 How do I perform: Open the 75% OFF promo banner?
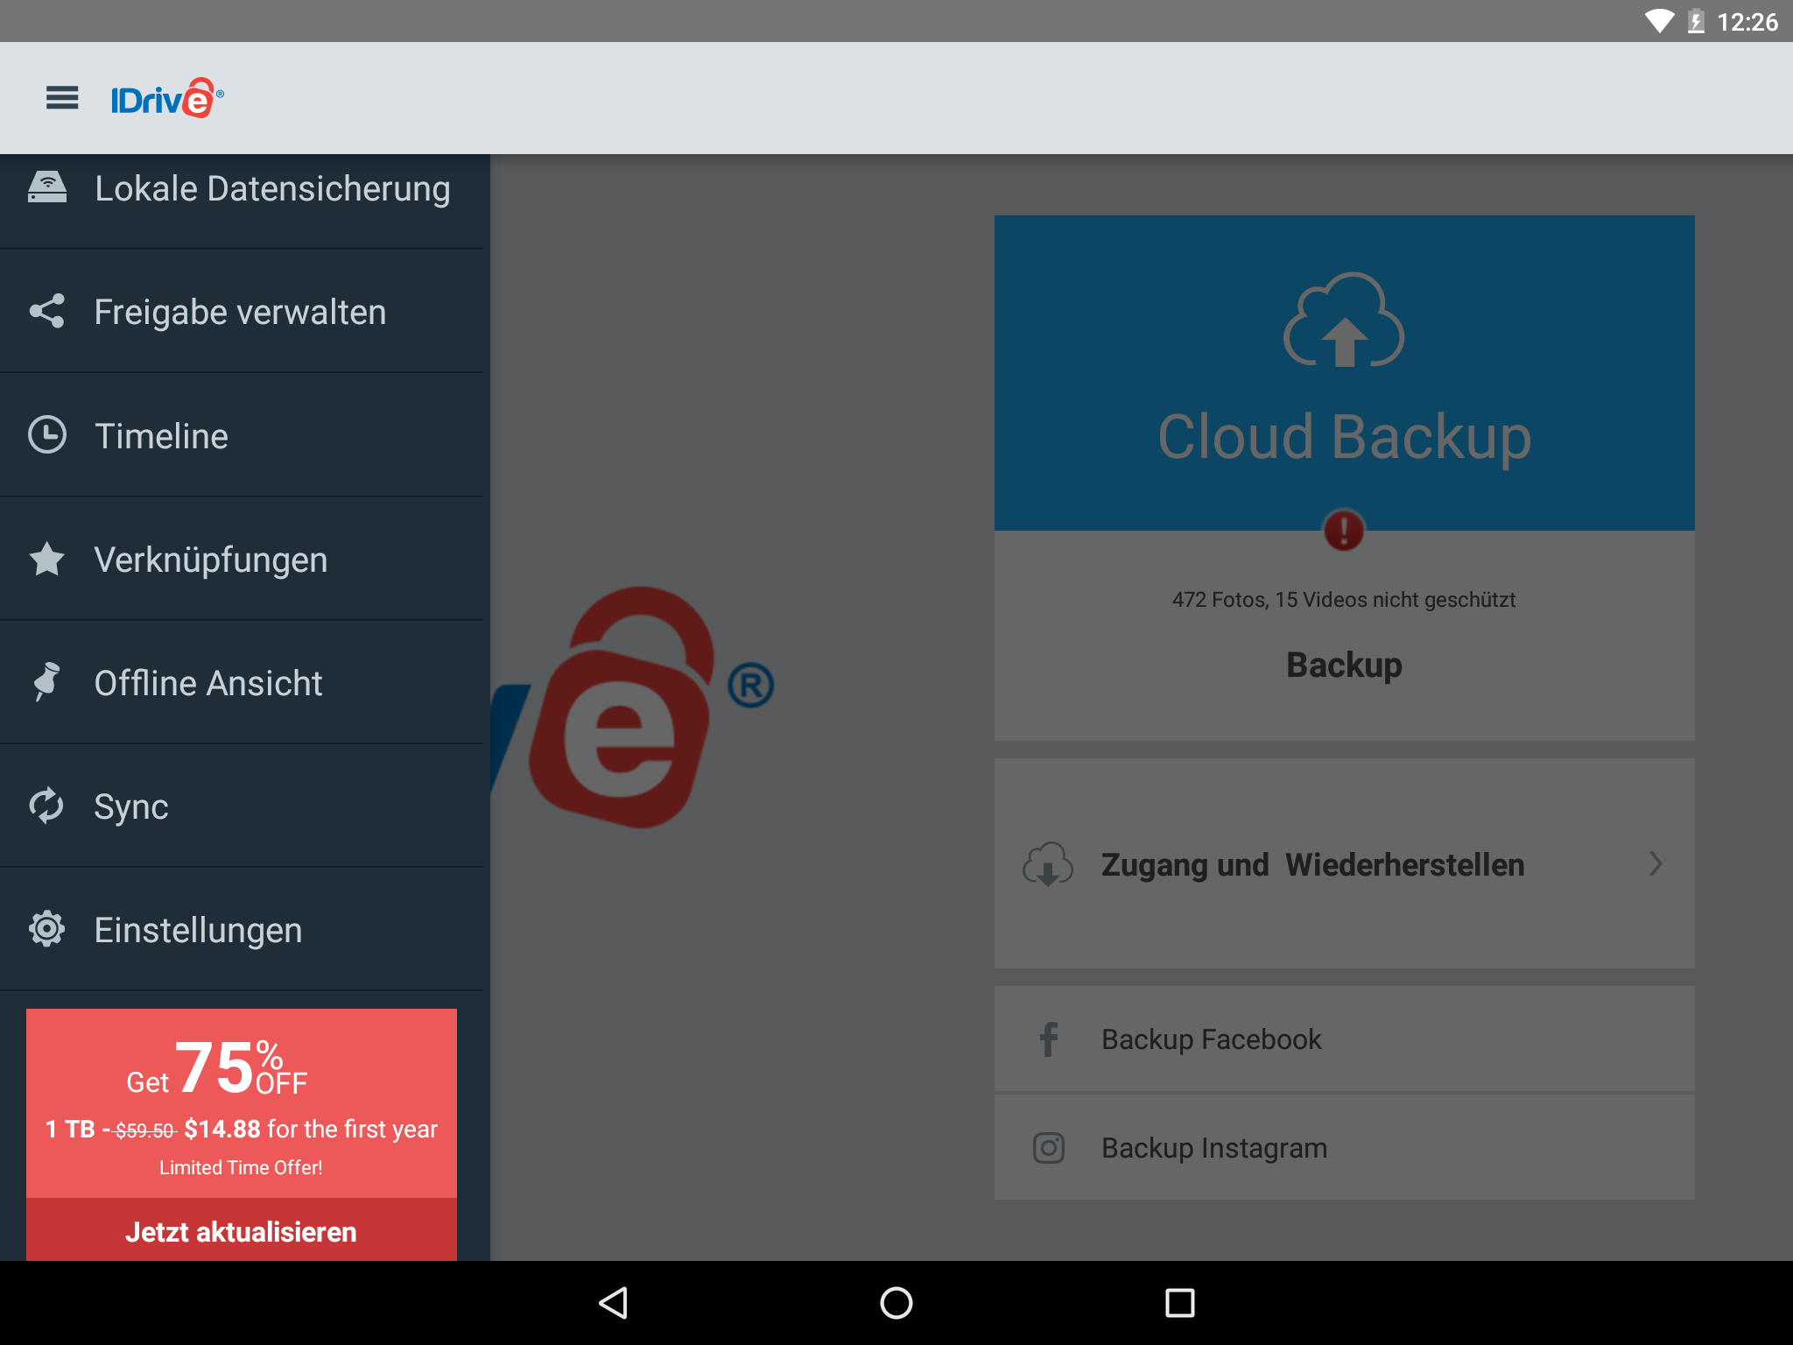[x=242, y=1103]
